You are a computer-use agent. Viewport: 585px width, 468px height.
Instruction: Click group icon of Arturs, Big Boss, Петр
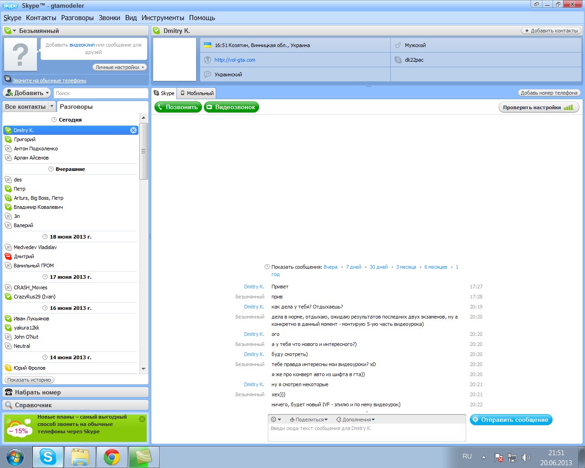[x=8, y=198]
